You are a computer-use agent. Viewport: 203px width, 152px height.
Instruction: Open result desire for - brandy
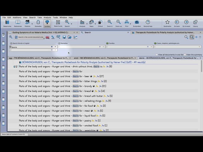(63, 86)
